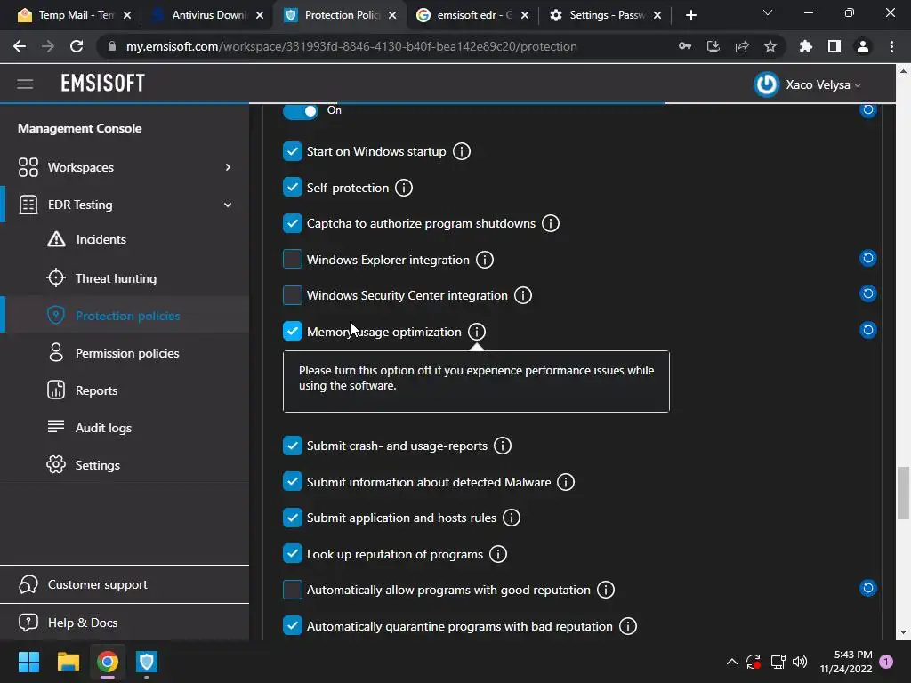The width and height of the screenshot is (911, 683).
Task: Open Windows Start menu
Action: (28, 662)
